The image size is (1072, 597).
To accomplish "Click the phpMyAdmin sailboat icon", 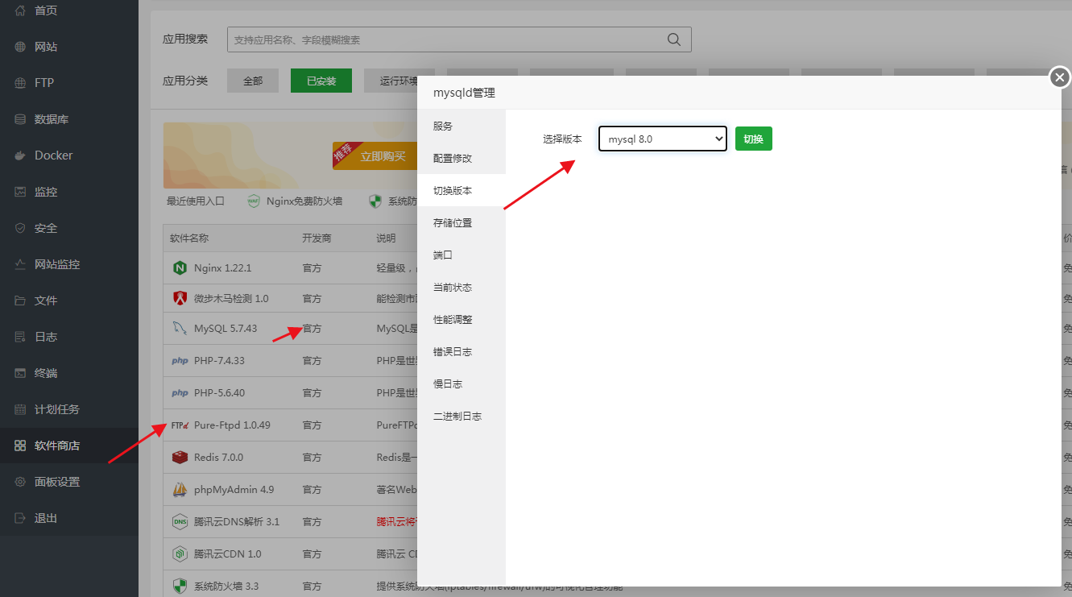I will coord(180,490).
